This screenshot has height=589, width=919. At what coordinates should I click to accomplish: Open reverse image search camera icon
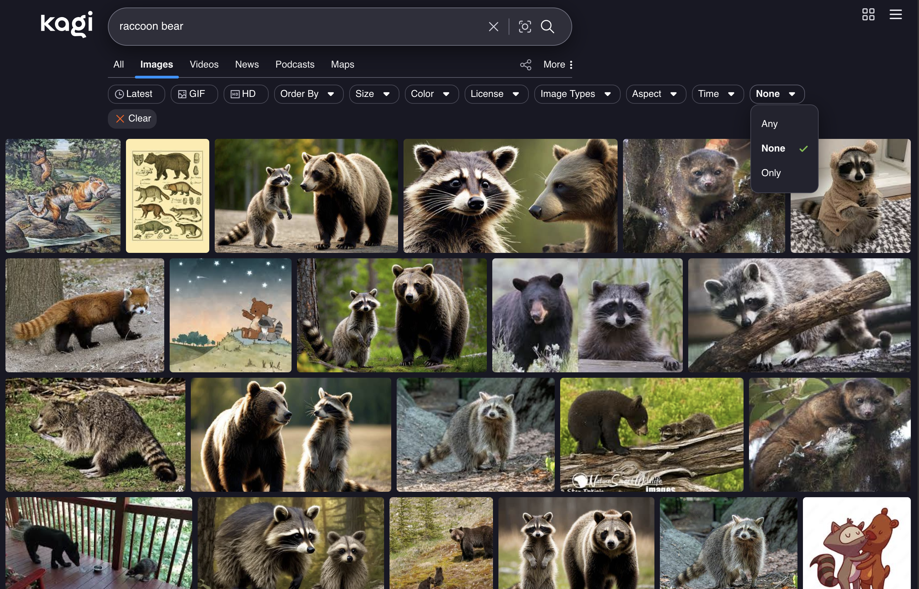pos(525,27)
